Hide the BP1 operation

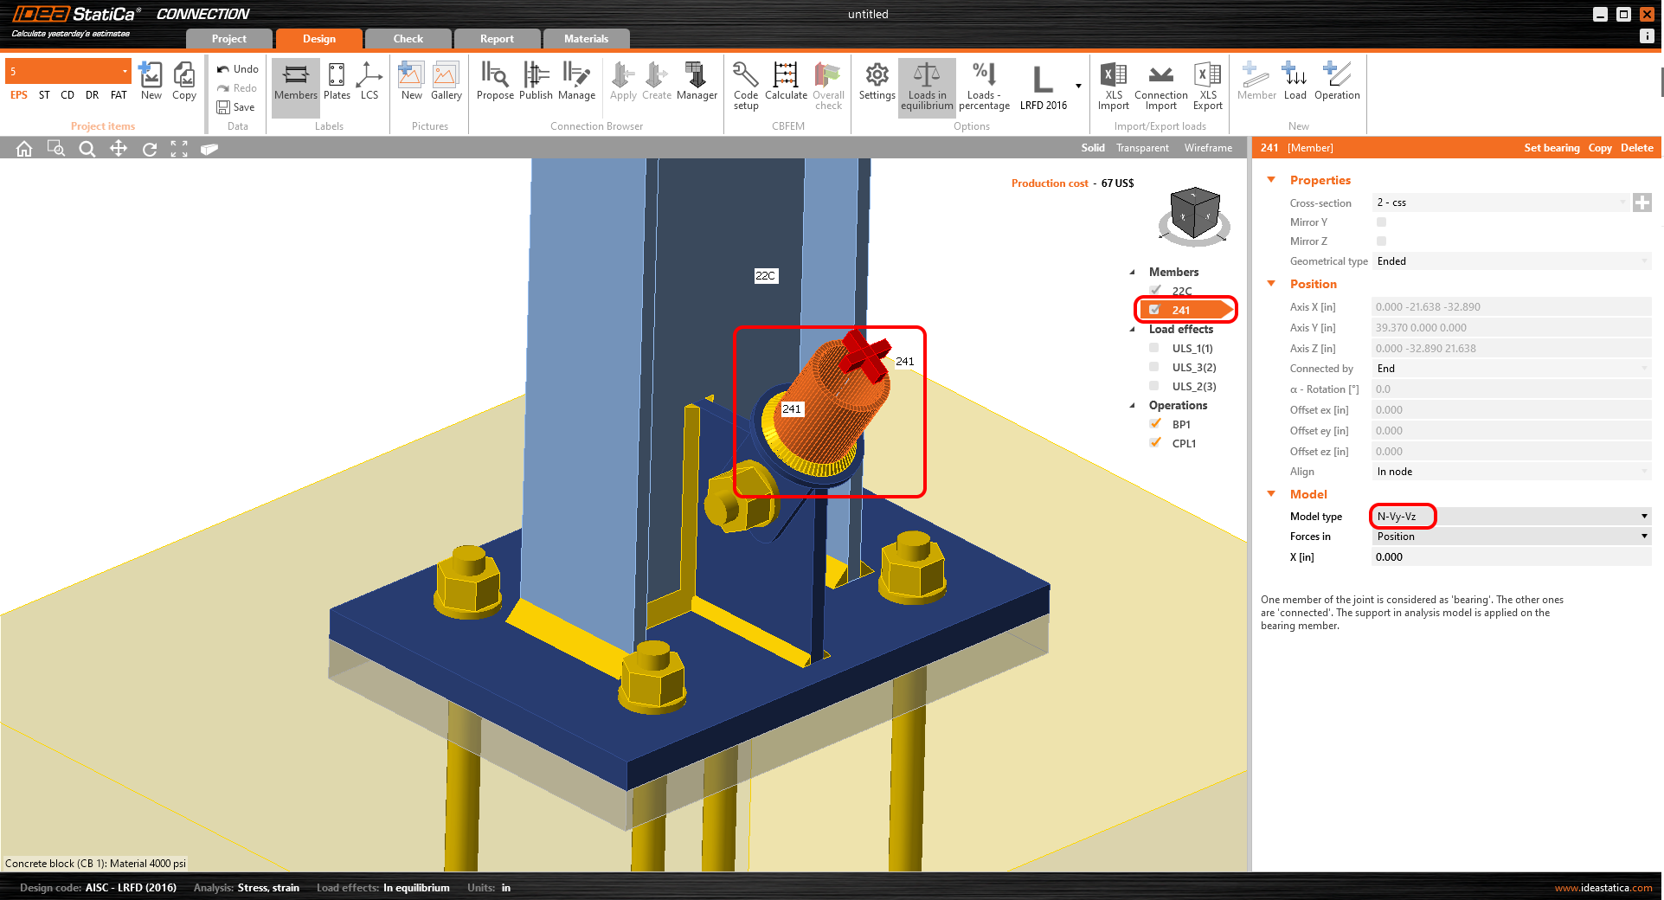point(1155,423)
